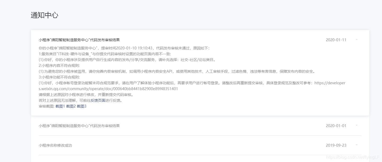Open the 截图1 audit screenshot link
The width and height of the screenshot is (382, 162).
point(60,107)
